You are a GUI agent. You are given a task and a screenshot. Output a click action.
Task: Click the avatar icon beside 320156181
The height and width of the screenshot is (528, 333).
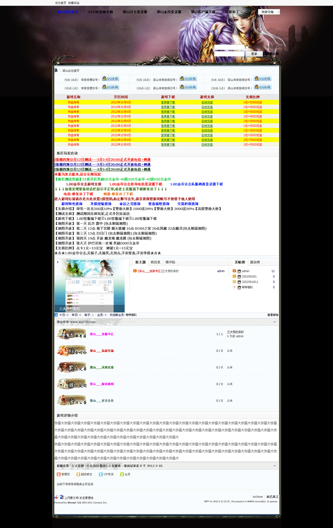coord(239,277)
